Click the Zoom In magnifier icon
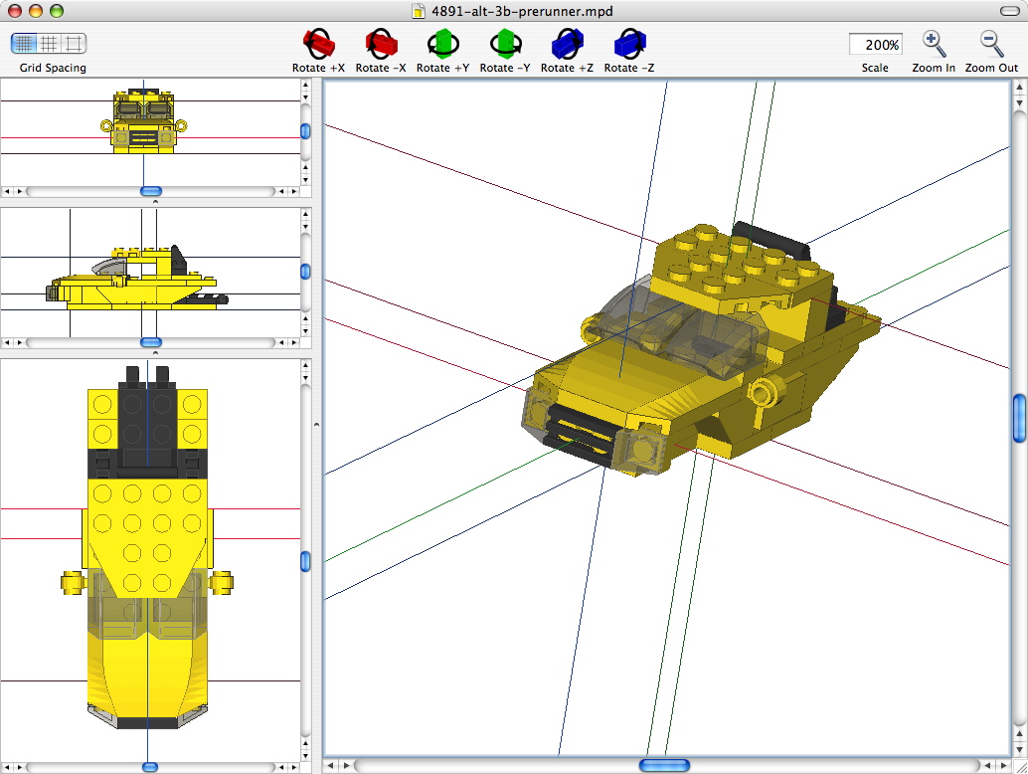The height and width of the screenshot is (774, 1028). click(x=933, y=44)
